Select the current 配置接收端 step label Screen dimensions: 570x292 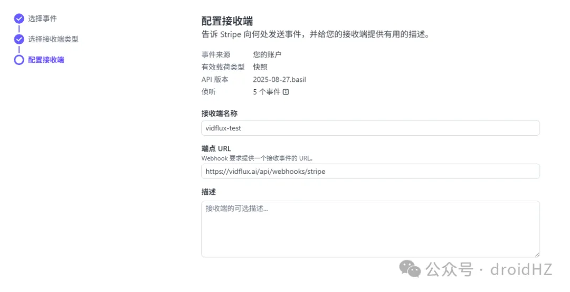point(46,60)
